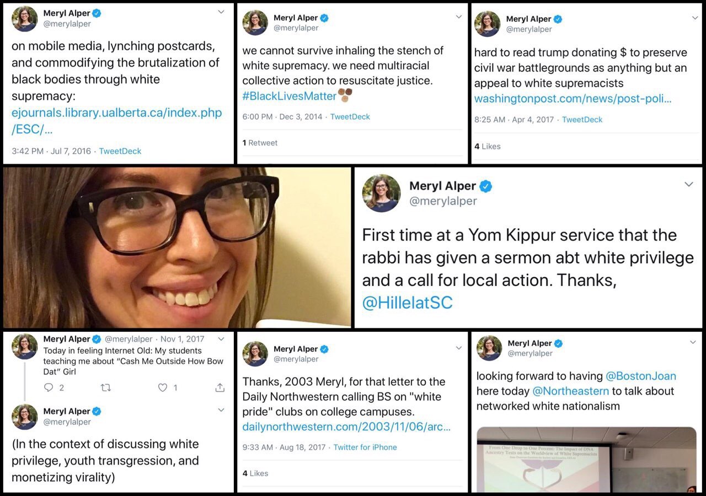The height and width of the screenshot is (496, 706).
Task: Open chevron menu on the Yom Kippur tweet
Action: coord(689,184)
